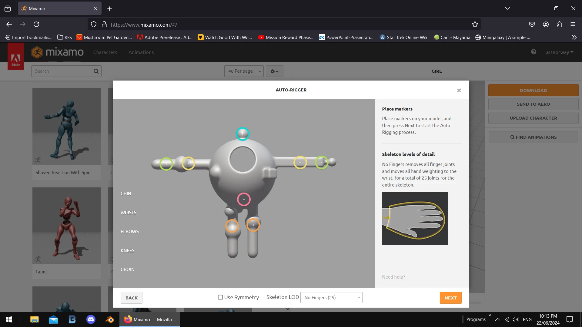This screenshot has height=327, width=582.
Task: Close the Auto-Rigger dialog with X
Action: 459,90
